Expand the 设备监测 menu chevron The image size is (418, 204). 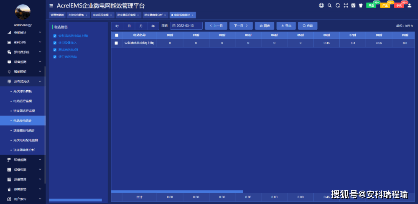[40, 62]
